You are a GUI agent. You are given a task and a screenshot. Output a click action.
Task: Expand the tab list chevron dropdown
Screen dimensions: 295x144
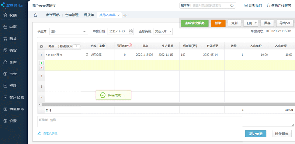click(125, 15)
